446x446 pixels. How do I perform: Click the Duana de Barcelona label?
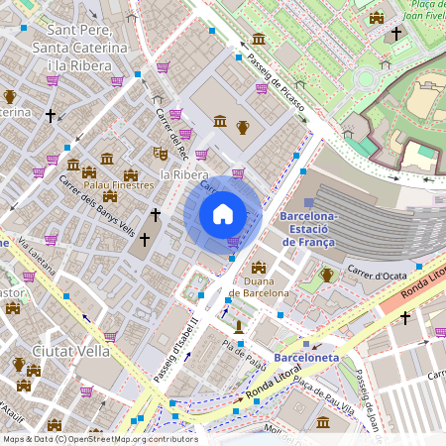tap(259, 287)
